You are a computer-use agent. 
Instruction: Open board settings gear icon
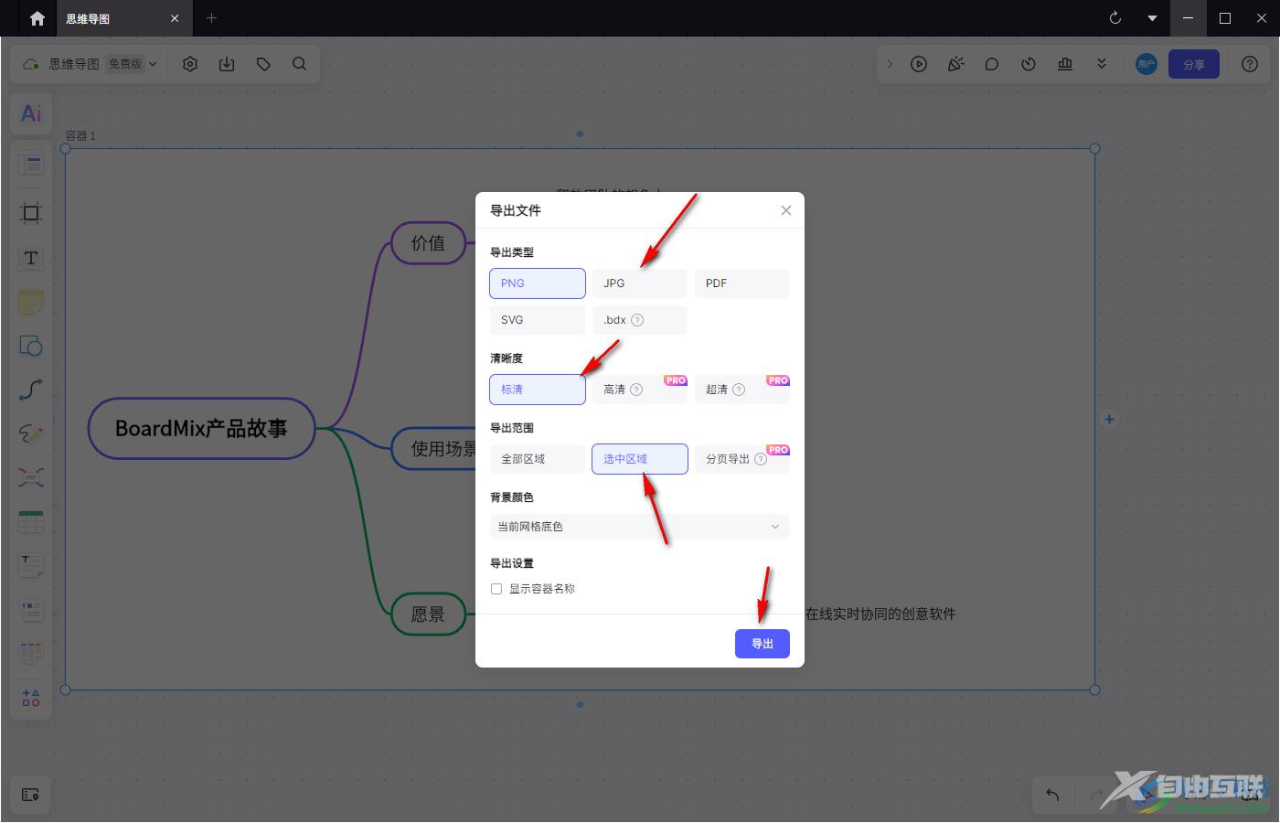190,64
